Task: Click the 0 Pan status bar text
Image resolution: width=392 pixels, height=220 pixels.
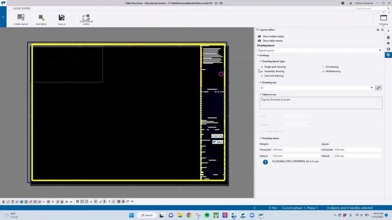Action: [x=273, y=208]
